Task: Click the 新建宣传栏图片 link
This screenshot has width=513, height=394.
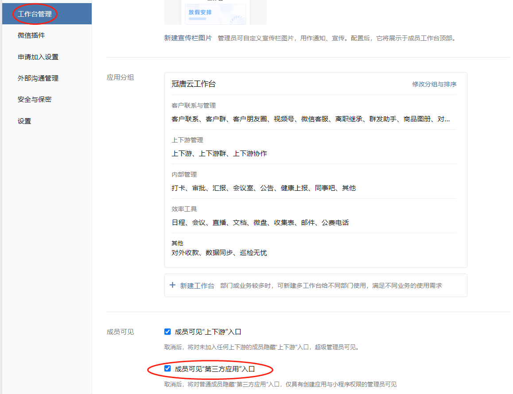Action: click(x=188, y=38)
